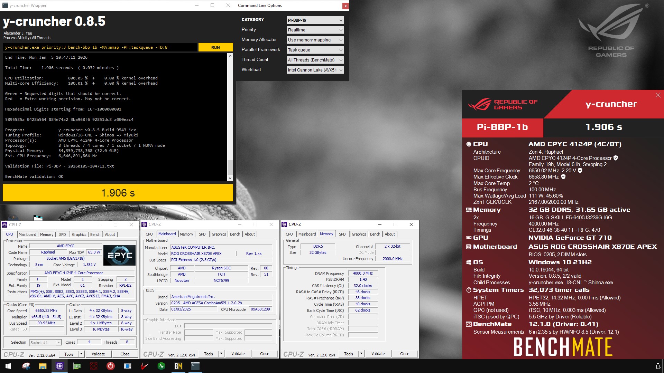The height and width of the screenshot is (373, 664).
Task: Click Tools button in Memory CPU-Z window
Action: pos(349,354)
